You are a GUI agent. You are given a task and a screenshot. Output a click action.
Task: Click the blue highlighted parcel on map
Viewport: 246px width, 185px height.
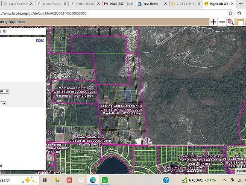click(x=128, y=96)
